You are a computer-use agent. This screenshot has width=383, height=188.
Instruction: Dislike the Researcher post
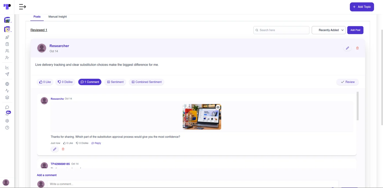click(65, 82)
